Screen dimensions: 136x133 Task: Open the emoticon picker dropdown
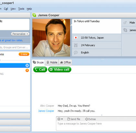point(60,119)
